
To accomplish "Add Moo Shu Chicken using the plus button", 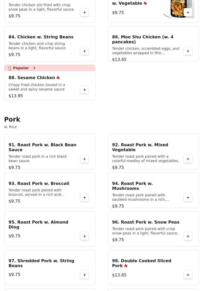I will click(x=188, y=51).
